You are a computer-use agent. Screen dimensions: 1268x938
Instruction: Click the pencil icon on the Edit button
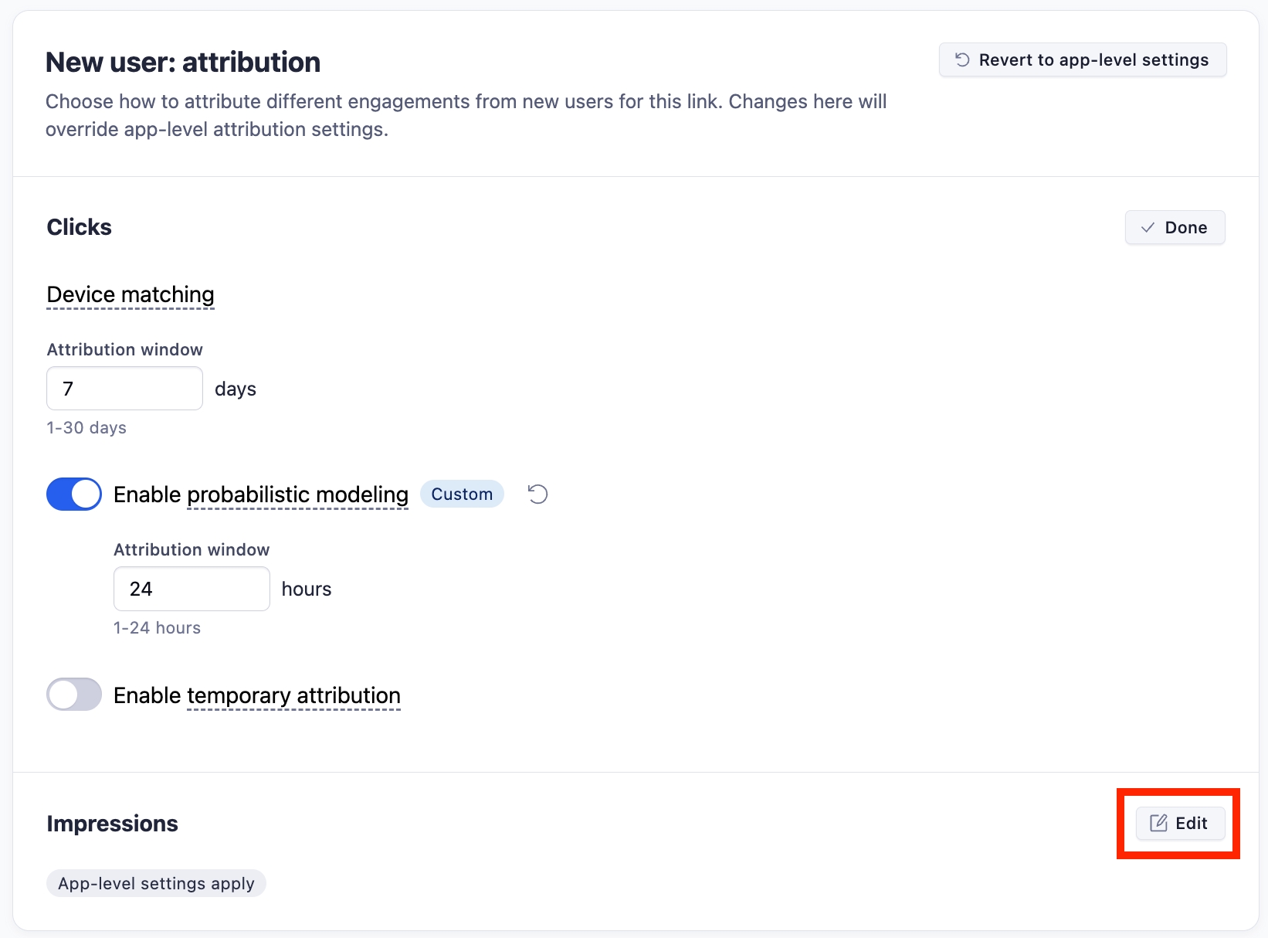pos(1158,823)
